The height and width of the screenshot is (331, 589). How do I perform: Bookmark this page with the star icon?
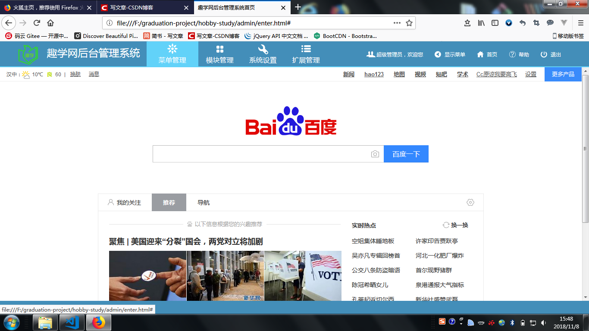click(x=409, y=23)
